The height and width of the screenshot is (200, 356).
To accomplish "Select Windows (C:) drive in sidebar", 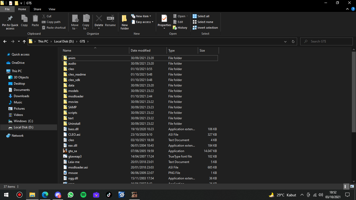I will click(x=21, y=121).
